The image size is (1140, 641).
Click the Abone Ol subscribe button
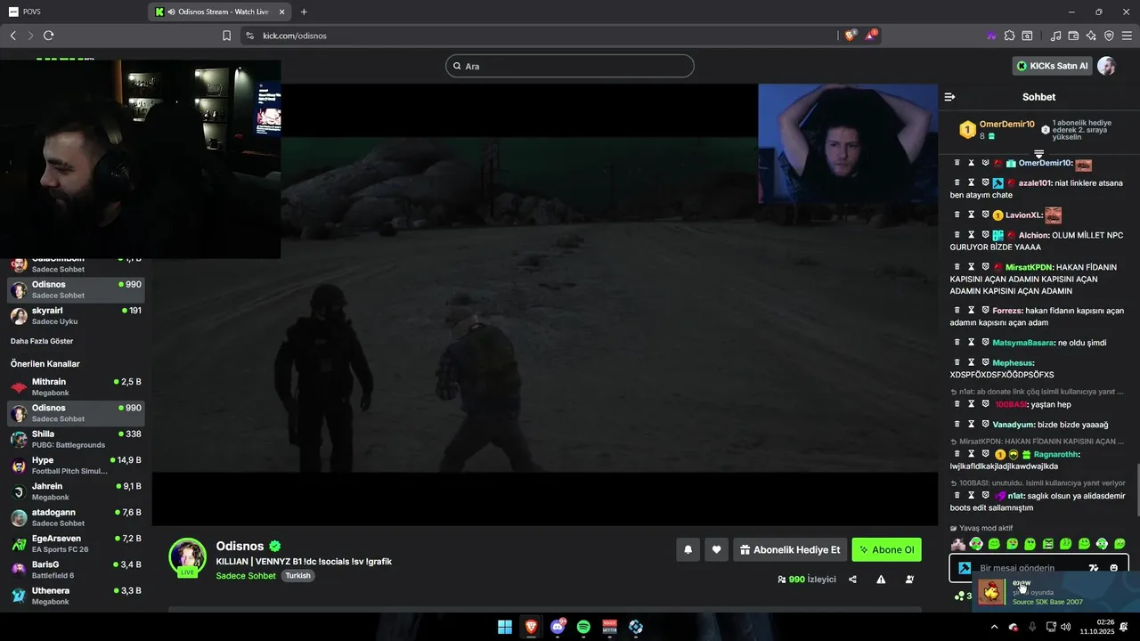[x=886, y=550]
